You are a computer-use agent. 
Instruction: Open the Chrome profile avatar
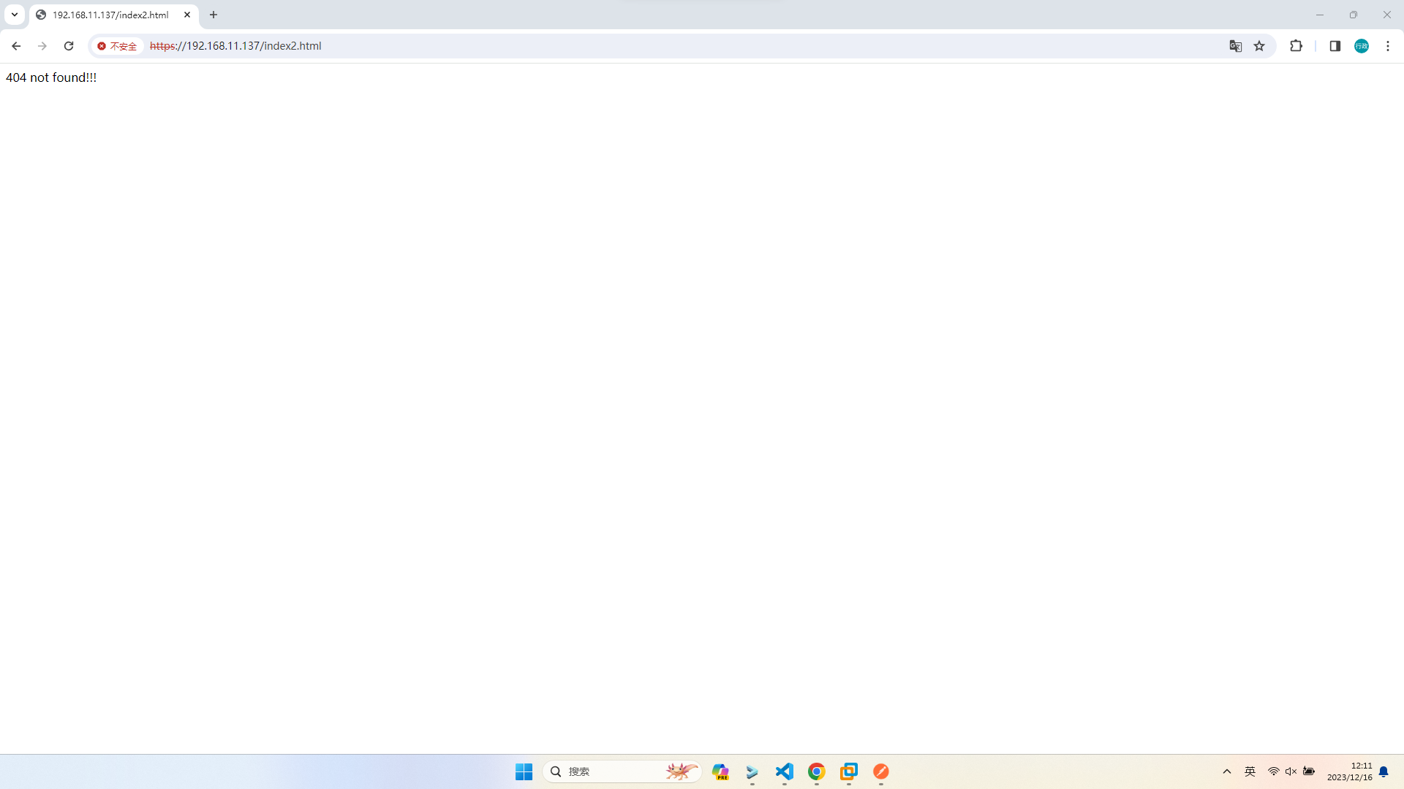[x=1362, y=46]
